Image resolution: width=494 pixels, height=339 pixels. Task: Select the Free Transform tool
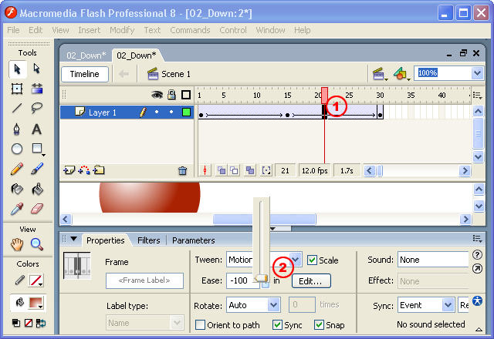pos(17,89)
